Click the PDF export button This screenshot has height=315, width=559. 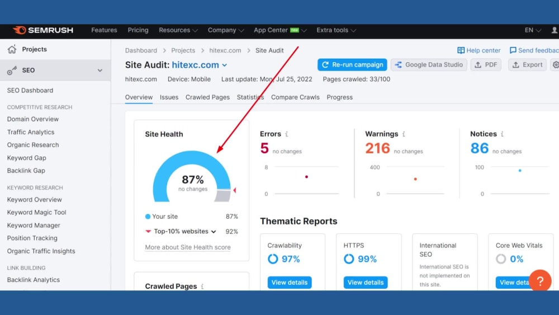(x=486, y=64)
